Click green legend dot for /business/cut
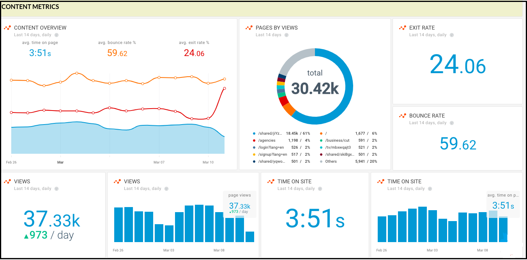The width and height of the screenshot is (527, 260). click(x=321, y=141)
